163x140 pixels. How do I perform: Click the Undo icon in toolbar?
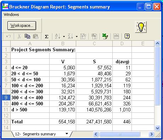(x=9, y=36)
